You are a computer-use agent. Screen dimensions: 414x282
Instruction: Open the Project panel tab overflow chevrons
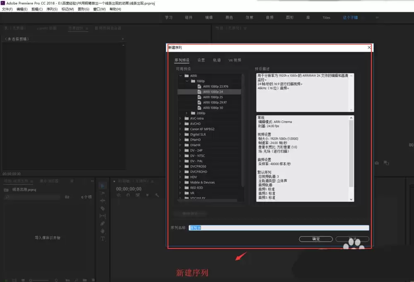pyautogui.click(x=92, y=181)
